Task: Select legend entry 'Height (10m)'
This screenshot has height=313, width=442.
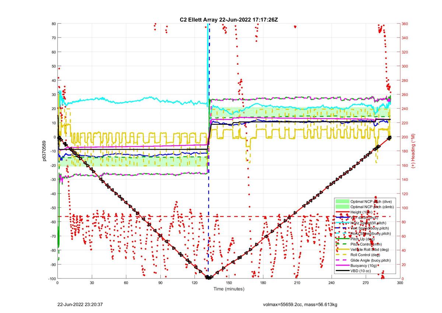Action: point(361,212)
